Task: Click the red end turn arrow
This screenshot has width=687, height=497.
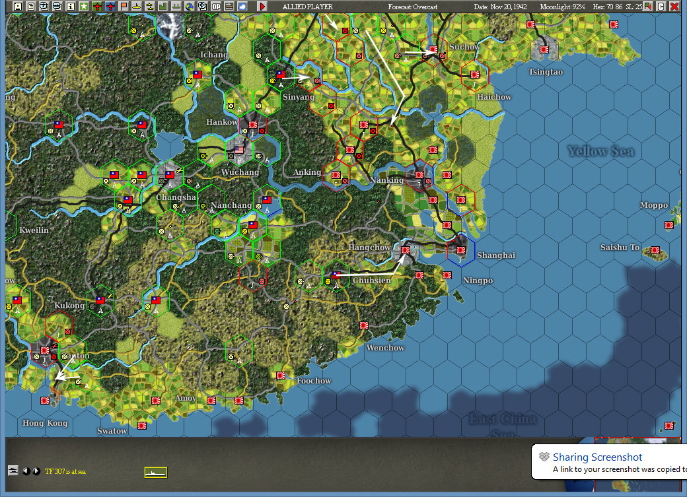Action: (x=262, y=6)
